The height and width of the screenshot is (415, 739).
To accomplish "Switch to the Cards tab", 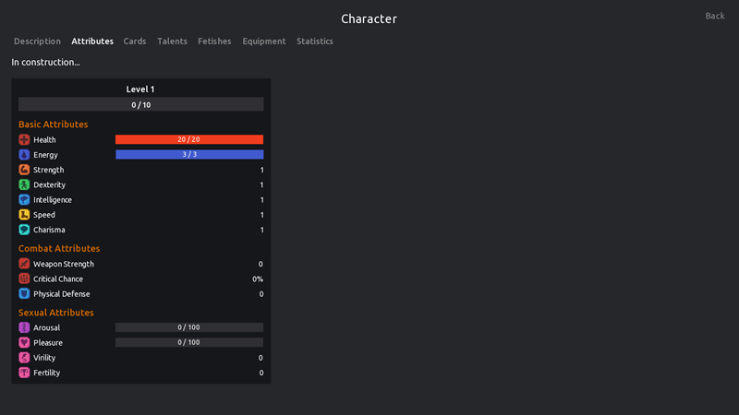I will 135,41.
